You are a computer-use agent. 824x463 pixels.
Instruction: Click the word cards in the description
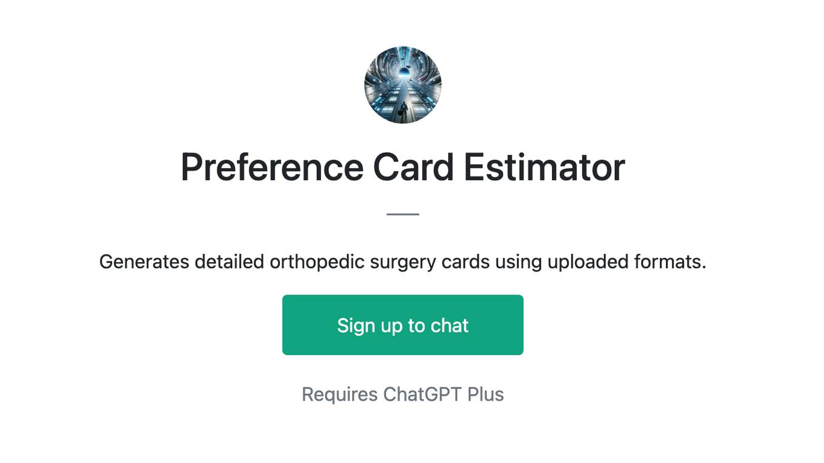point(465,262)
